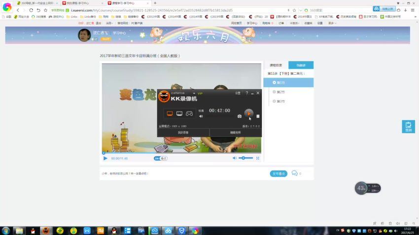This screenshot has height=235, width=419.
Task: Play the course video
Action: pyautogui.click(x=105, y=158)
